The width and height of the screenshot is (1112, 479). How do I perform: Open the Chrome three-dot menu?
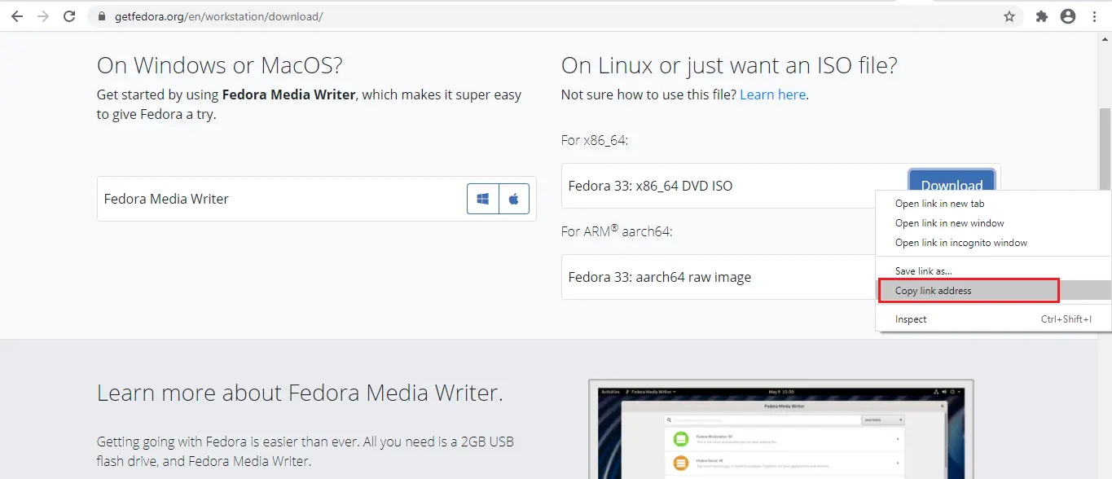1095,15
